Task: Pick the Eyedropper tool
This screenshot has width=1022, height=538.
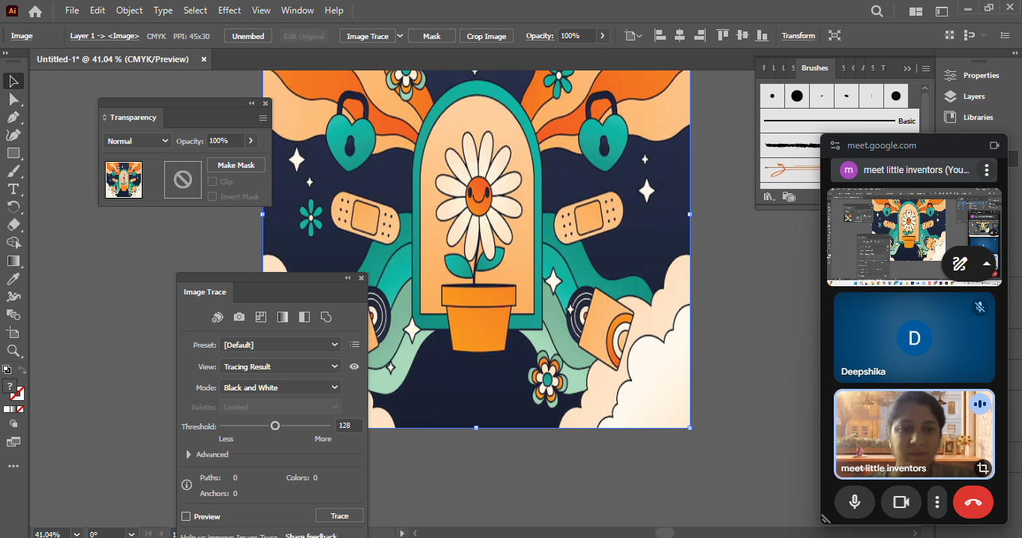Action: point(13,279)
